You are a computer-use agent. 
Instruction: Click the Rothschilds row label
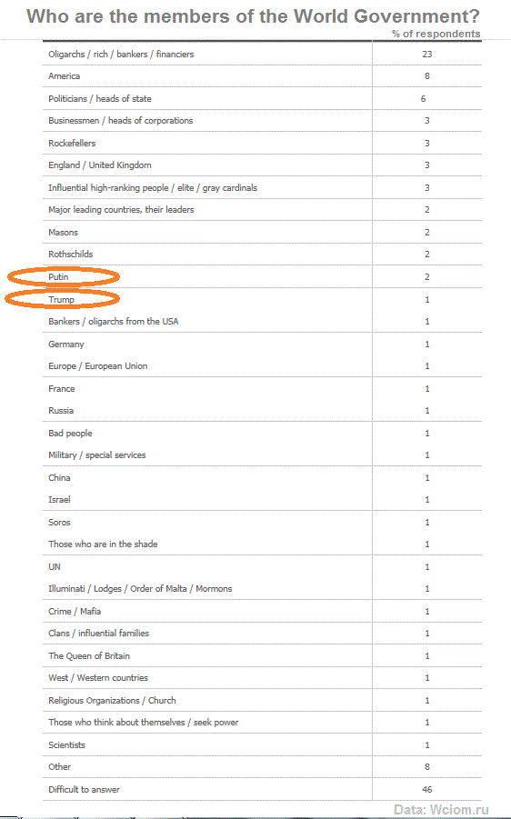pos(71,255)
